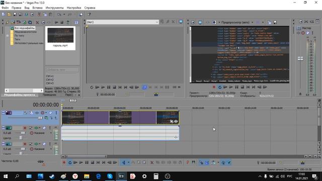Open the Инструменты menu
The height and width of the screenshot is (181, 322).
pyautogui.click(x=55, y=8)
